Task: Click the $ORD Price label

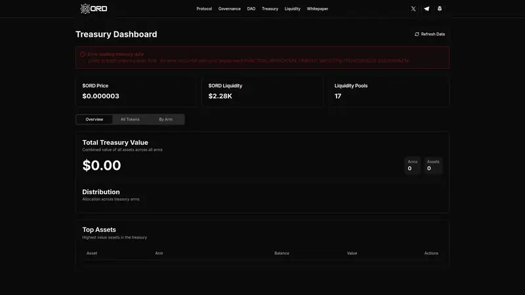Action: coord(95,86)
